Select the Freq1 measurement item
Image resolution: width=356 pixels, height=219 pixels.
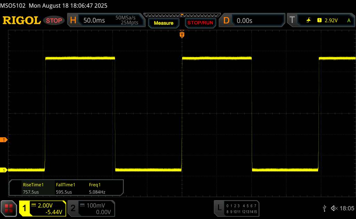tap(97, 188)
